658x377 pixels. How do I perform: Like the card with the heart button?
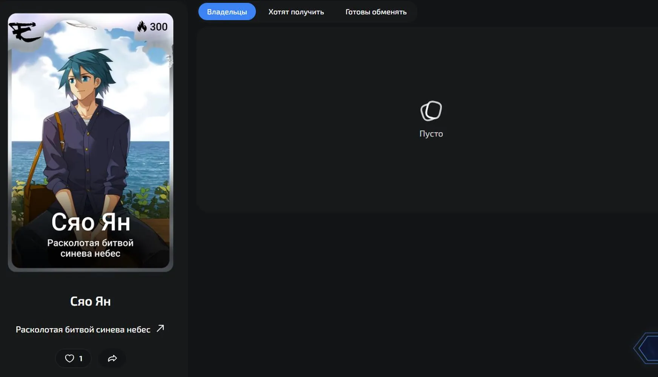(73, 358)
